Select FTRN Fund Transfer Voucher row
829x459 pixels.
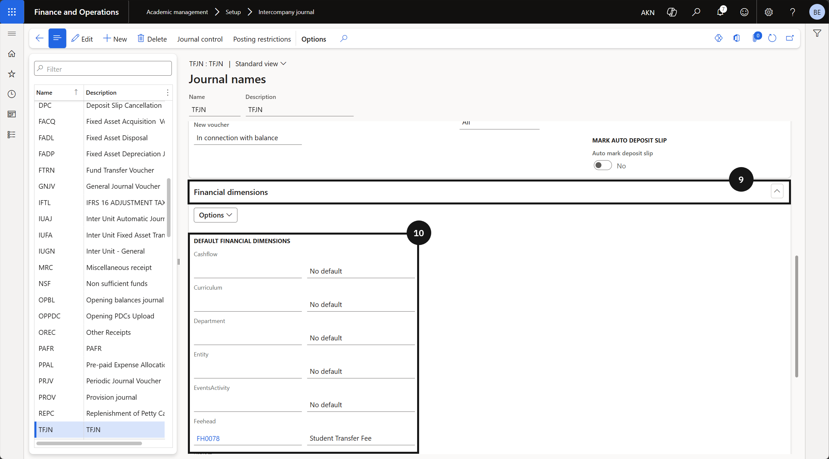[x=100, y=170]
